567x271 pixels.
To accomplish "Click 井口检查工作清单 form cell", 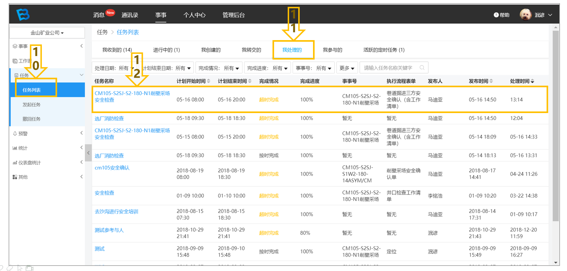I will pos(403,196).
